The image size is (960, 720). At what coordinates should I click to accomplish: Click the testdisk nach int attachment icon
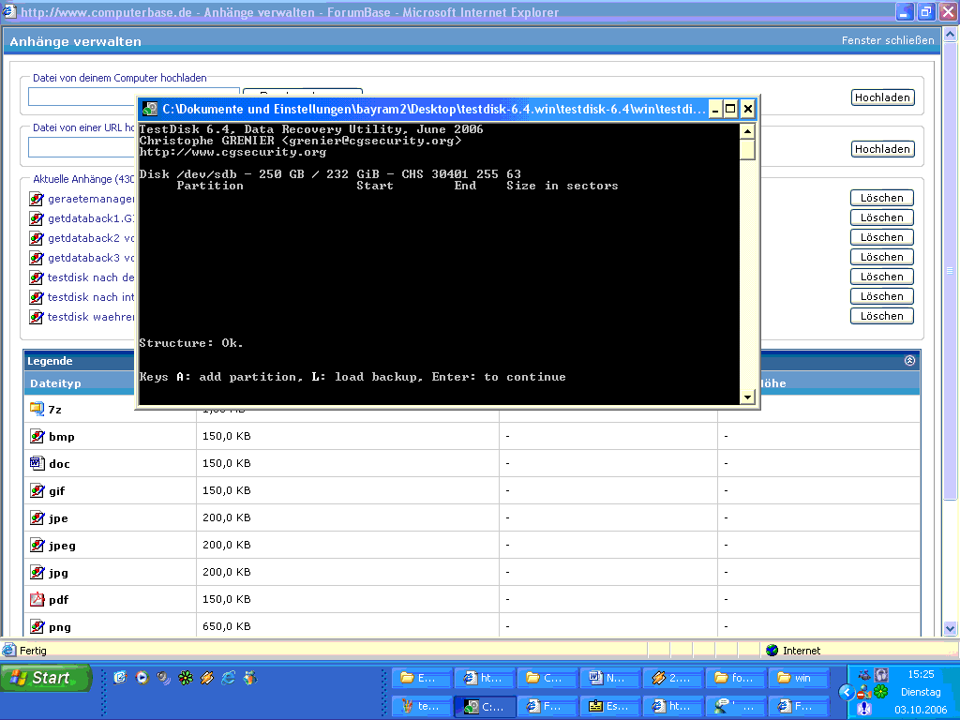click(37, 297)
